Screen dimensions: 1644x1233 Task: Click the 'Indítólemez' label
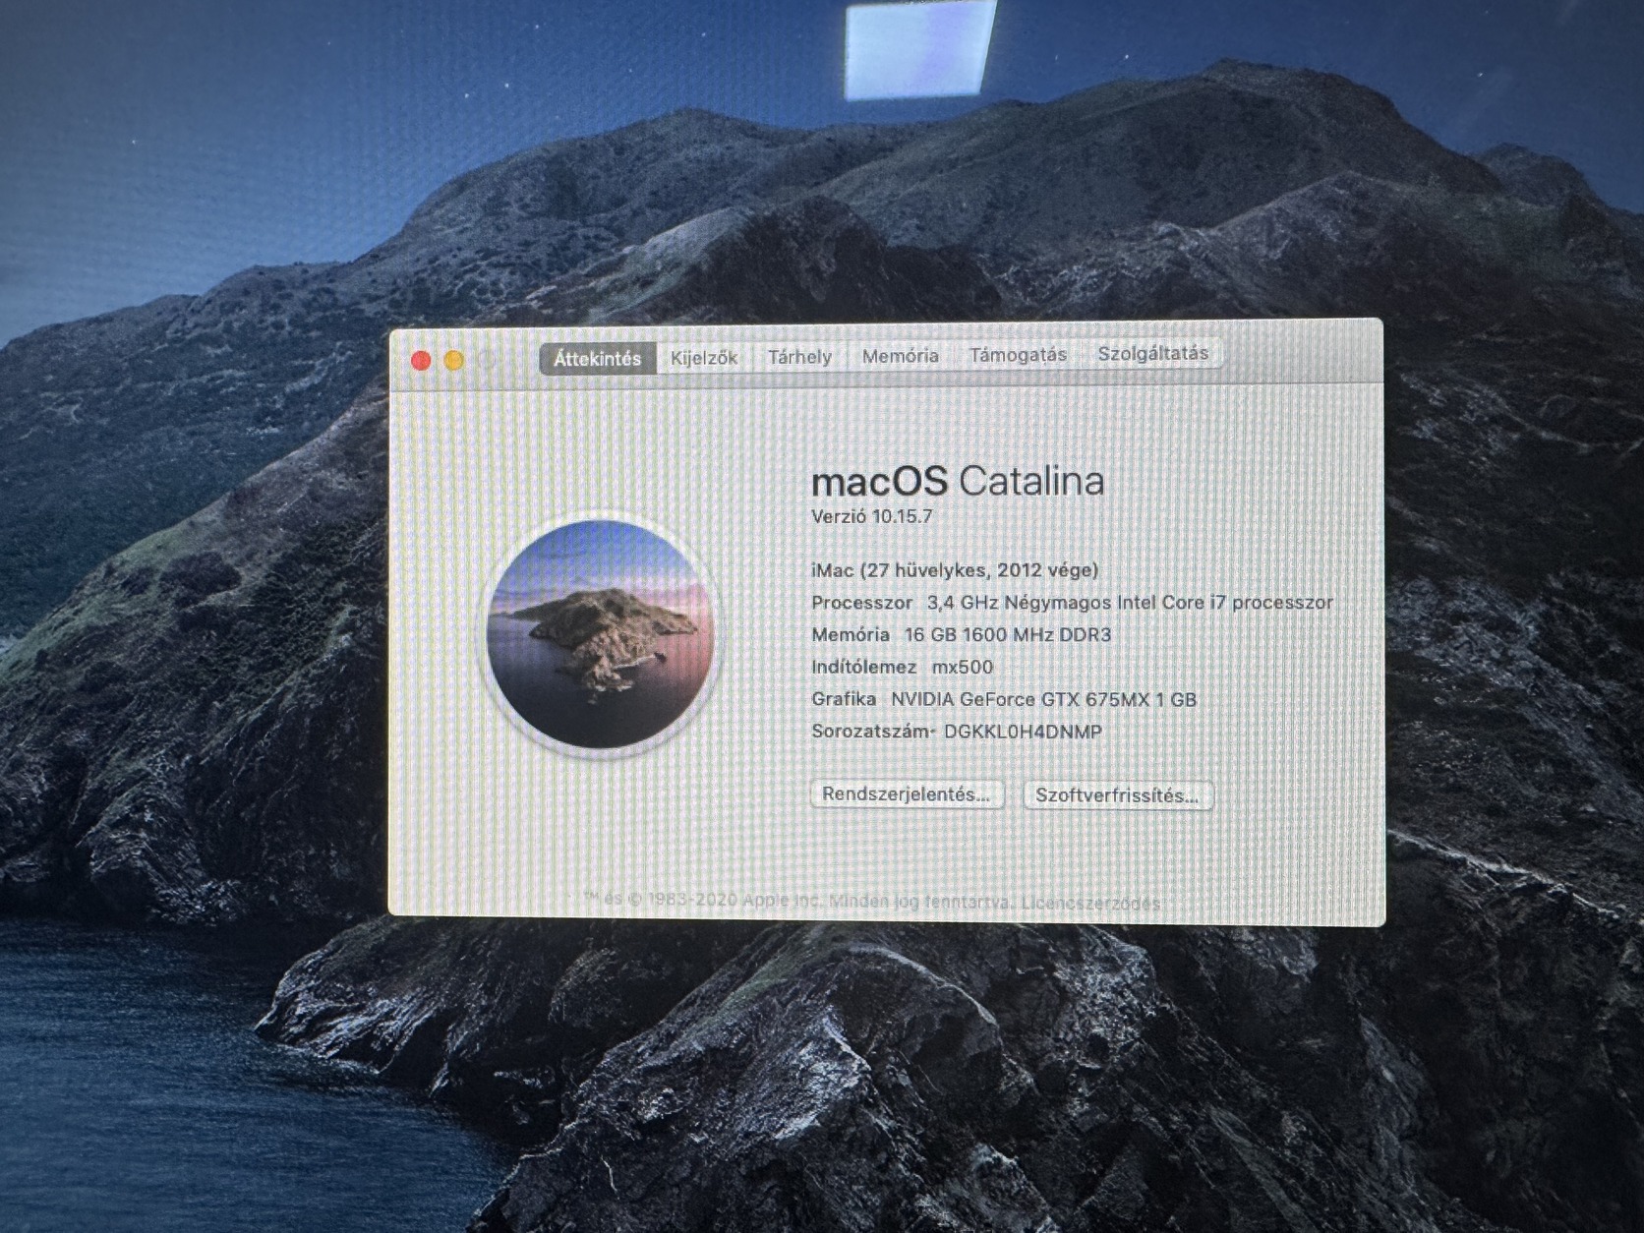tap(863, 667)
